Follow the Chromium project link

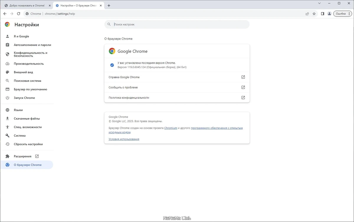coord(171,128)
